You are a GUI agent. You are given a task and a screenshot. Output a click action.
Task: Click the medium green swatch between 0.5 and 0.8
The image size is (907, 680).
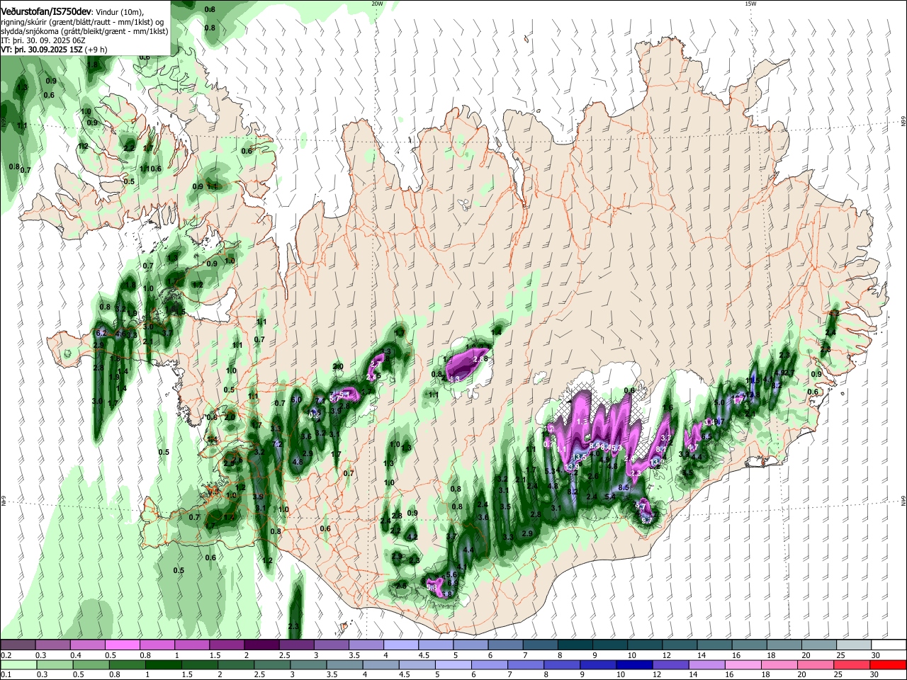[90, 665]
